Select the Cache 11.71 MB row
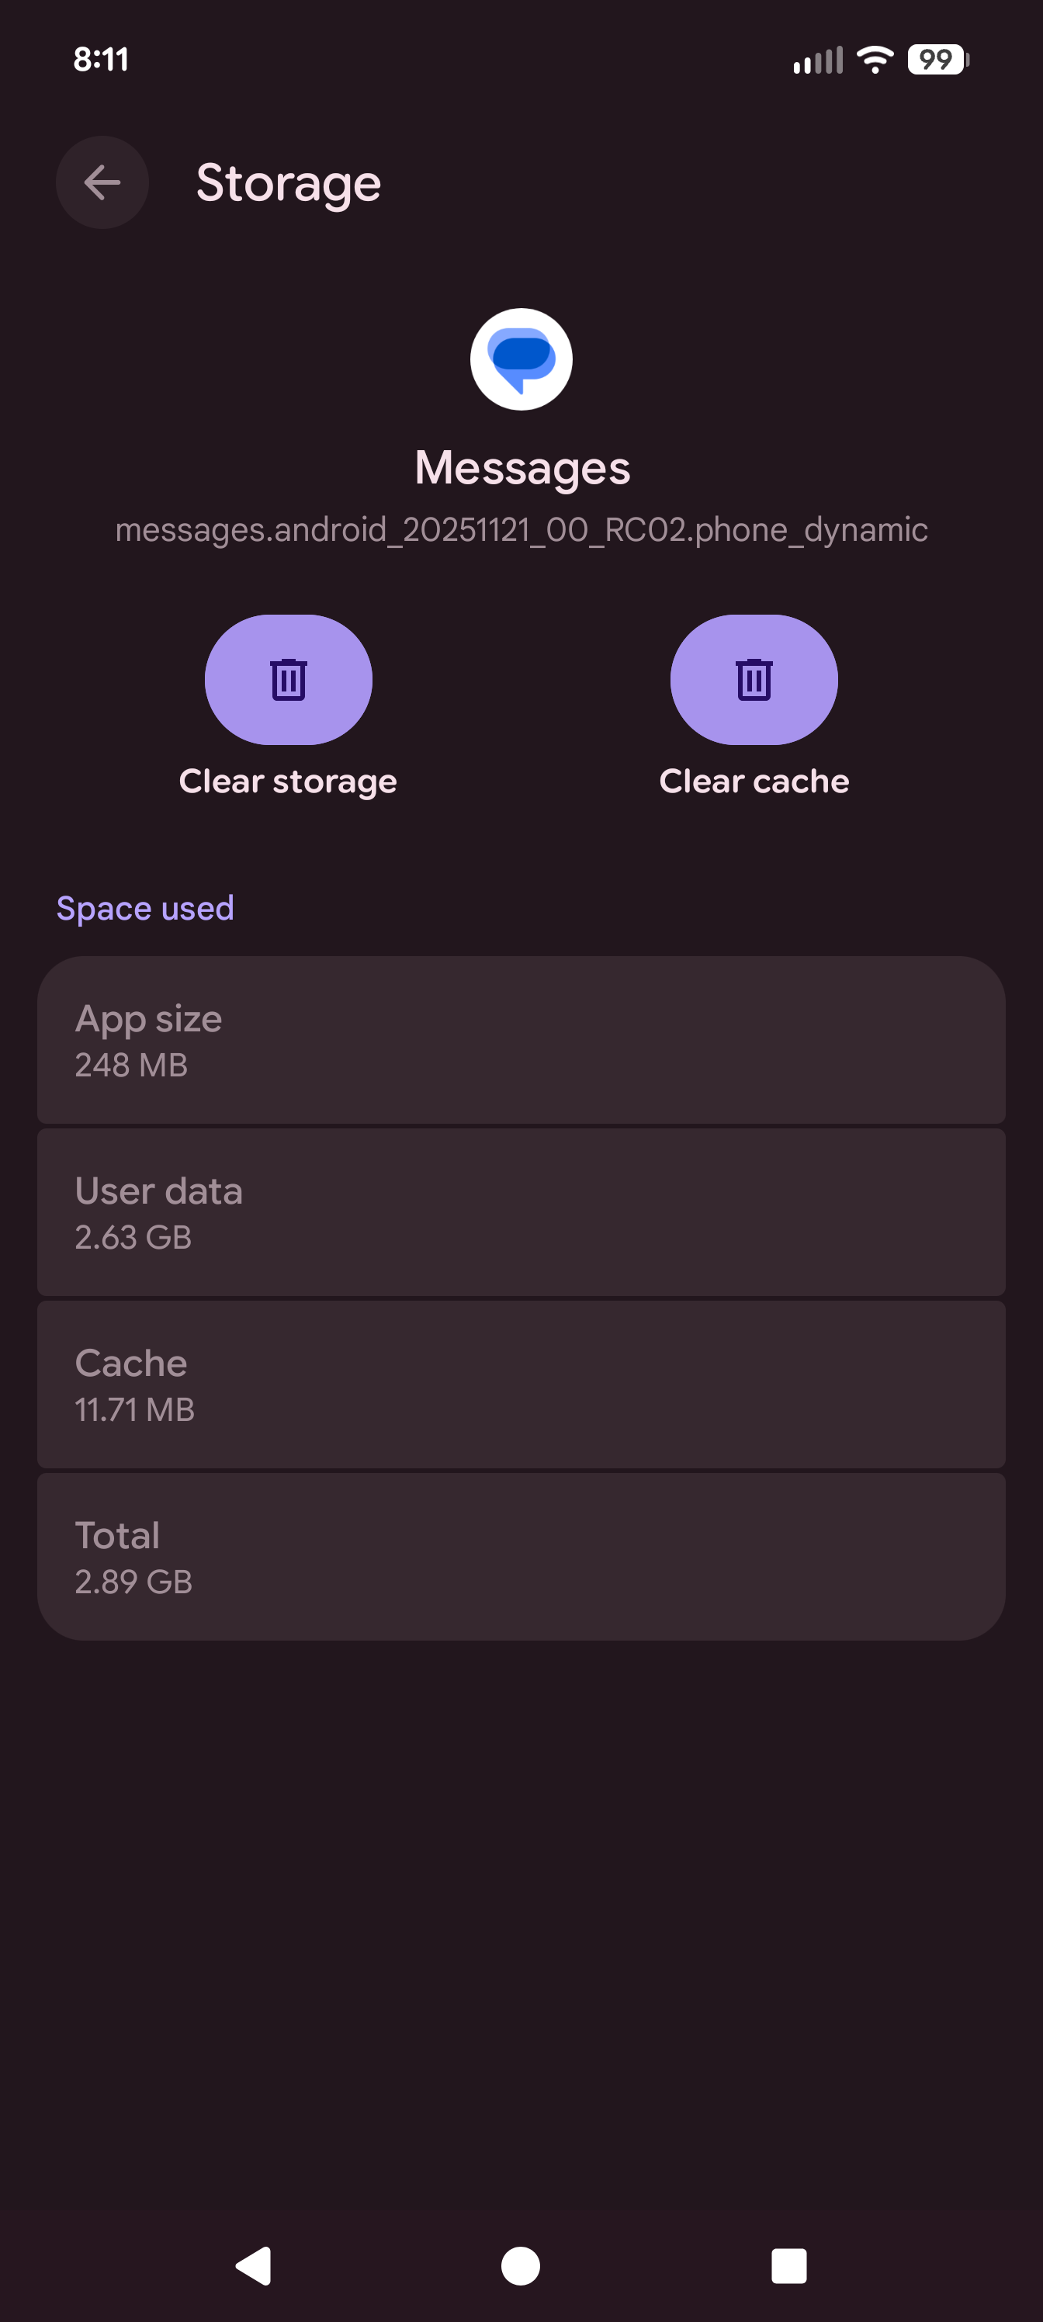Viewport: 1043px width, 2322px height. pos(521,1384)
